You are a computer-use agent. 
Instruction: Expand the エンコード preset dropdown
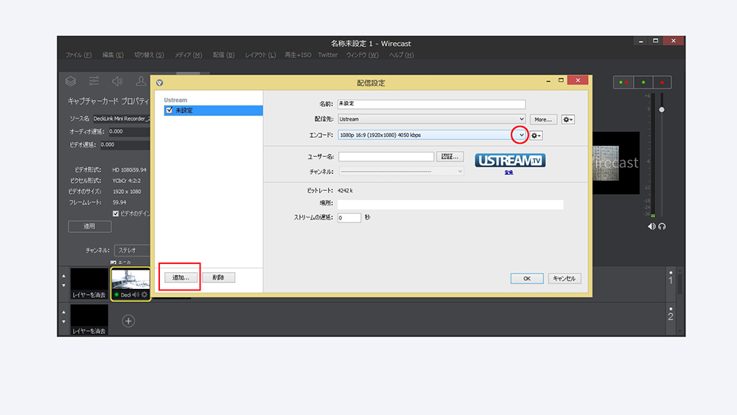pyautogui.click(x=521, y=135)
